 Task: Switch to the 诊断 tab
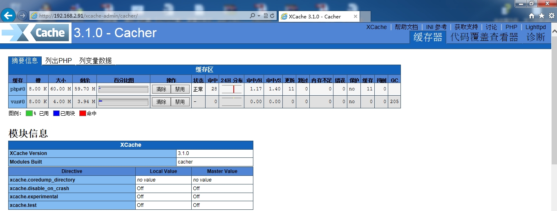pos(536,37)
